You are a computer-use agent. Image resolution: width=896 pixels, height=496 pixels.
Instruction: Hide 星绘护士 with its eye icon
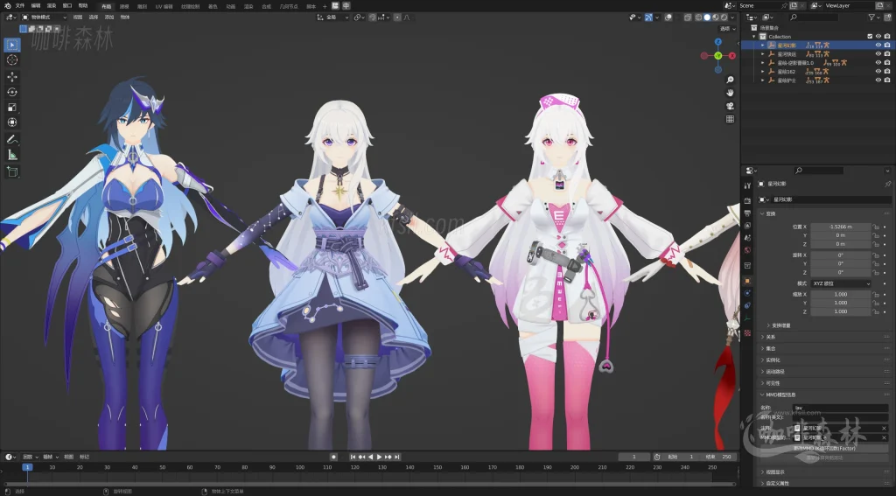[878, 80]
